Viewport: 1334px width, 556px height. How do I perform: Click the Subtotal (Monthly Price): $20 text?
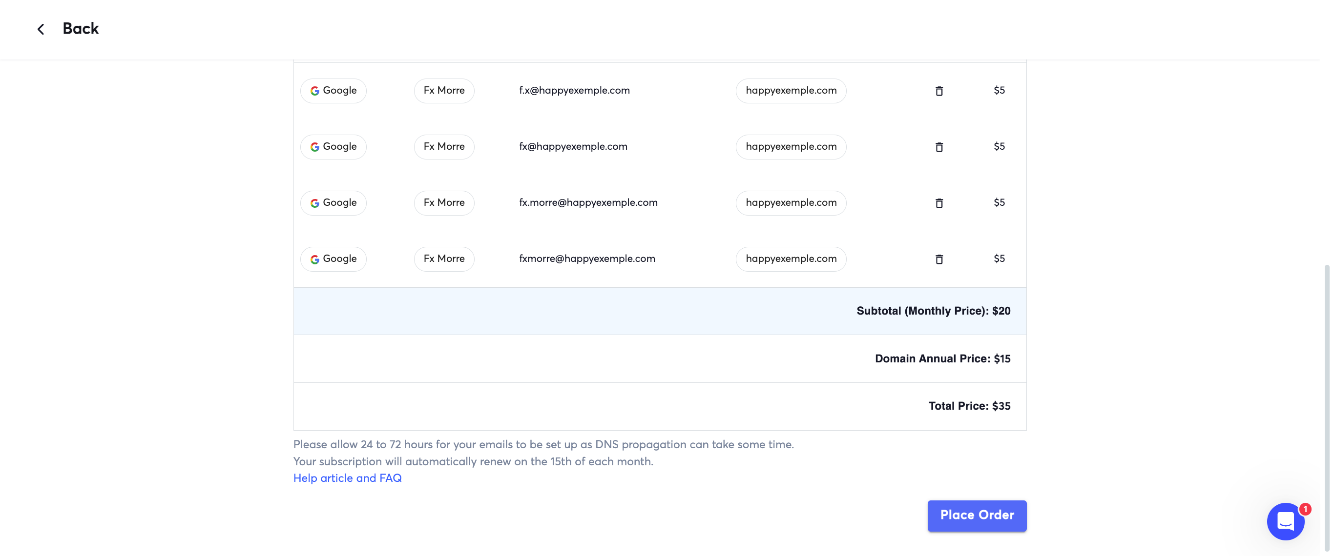(x=933, y=311)
